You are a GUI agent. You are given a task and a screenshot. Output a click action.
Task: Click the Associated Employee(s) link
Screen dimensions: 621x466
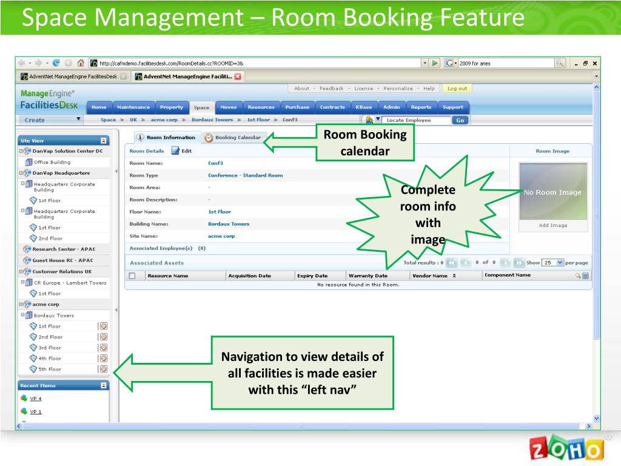pos(161,248)
